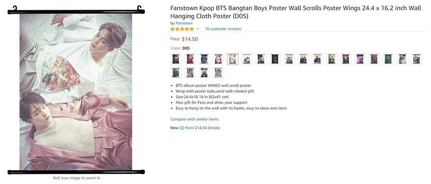This screenshot has width=431, height=184.
Task: Select the first swatch in the second row
Action: (x=176, y=72)
